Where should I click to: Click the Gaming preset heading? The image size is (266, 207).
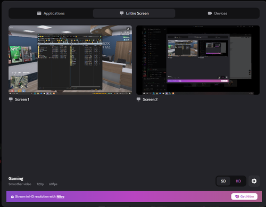16,178
